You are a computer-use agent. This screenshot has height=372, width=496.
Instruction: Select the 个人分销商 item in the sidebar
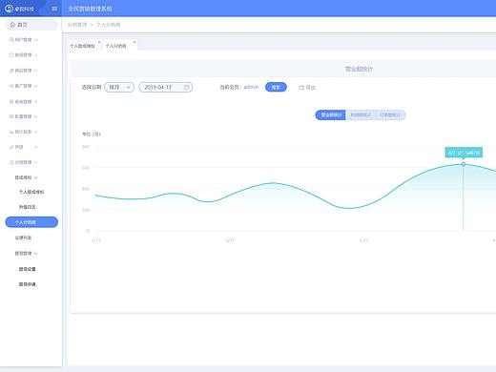coord(31,222)
